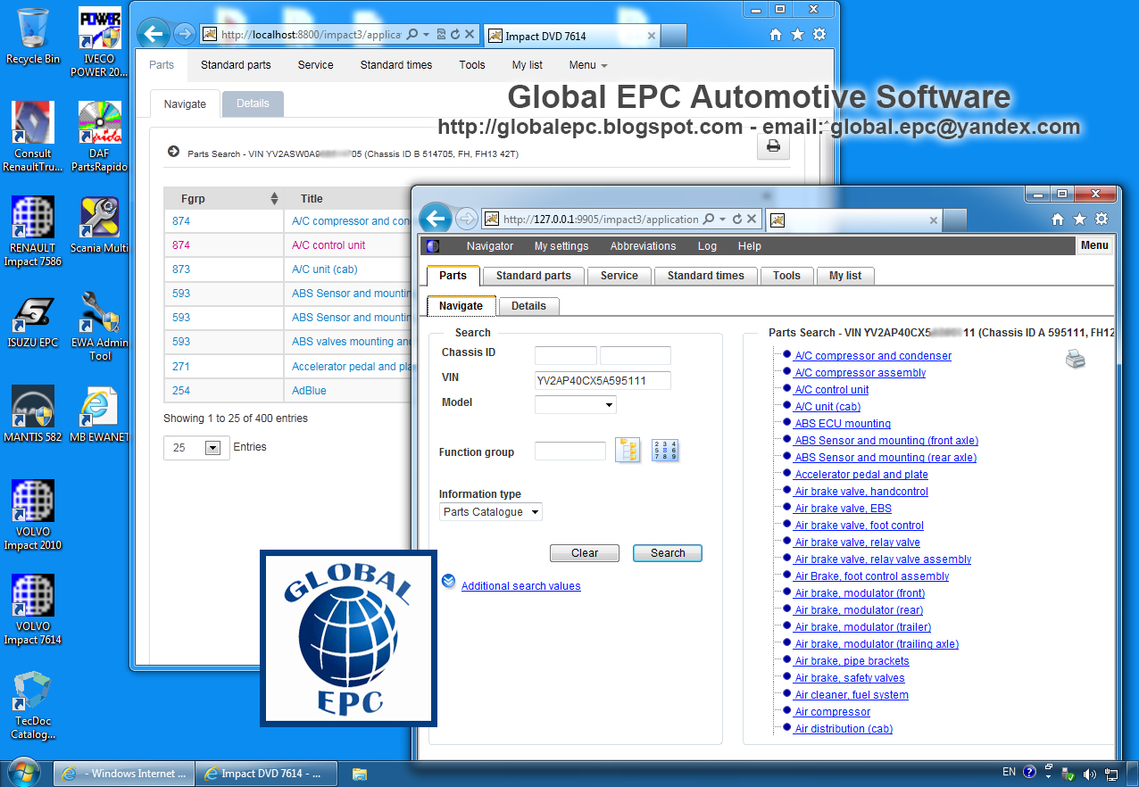Click back arrow in back browser window
The image size is (1139, 787).
[153, 34]
